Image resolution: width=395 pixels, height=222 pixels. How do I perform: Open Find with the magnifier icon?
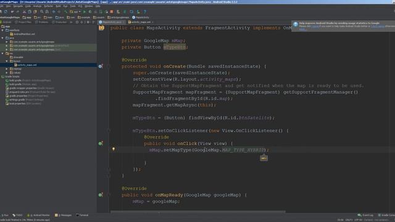click(x=41, y=12)
